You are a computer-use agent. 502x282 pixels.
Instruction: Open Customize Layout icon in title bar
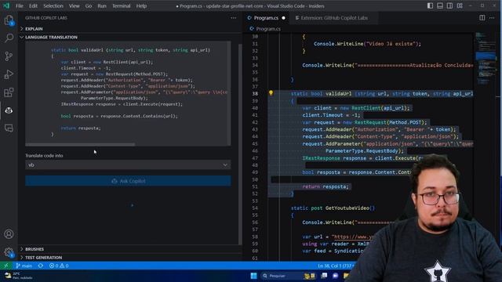460,5
